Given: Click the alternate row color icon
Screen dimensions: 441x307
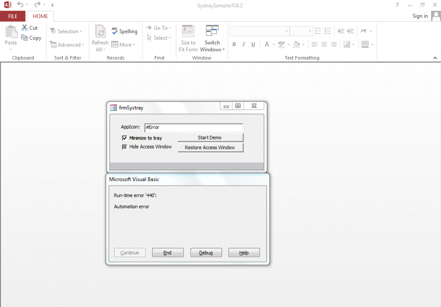Looking at the screenshot, I should [365, 45].
